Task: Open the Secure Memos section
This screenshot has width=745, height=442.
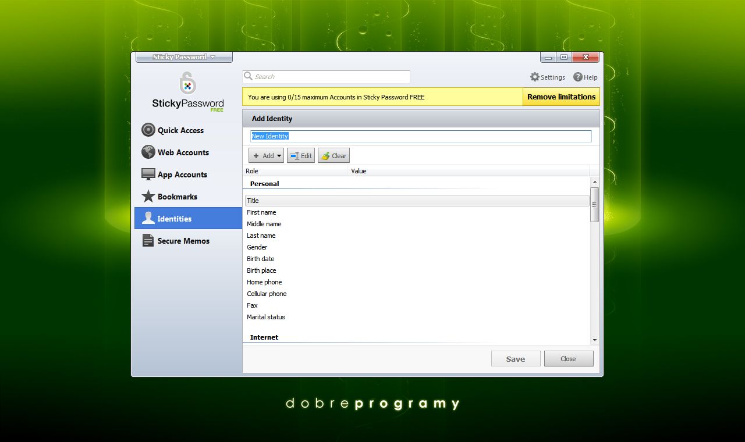Action: click(188, 240)
